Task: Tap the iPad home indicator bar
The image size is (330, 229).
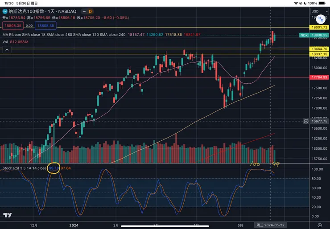Action: coord(165,226)
